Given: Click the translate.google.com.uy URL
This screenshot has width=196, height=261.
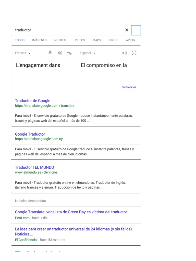Looking at the screenshot, I should coord(39,139).
